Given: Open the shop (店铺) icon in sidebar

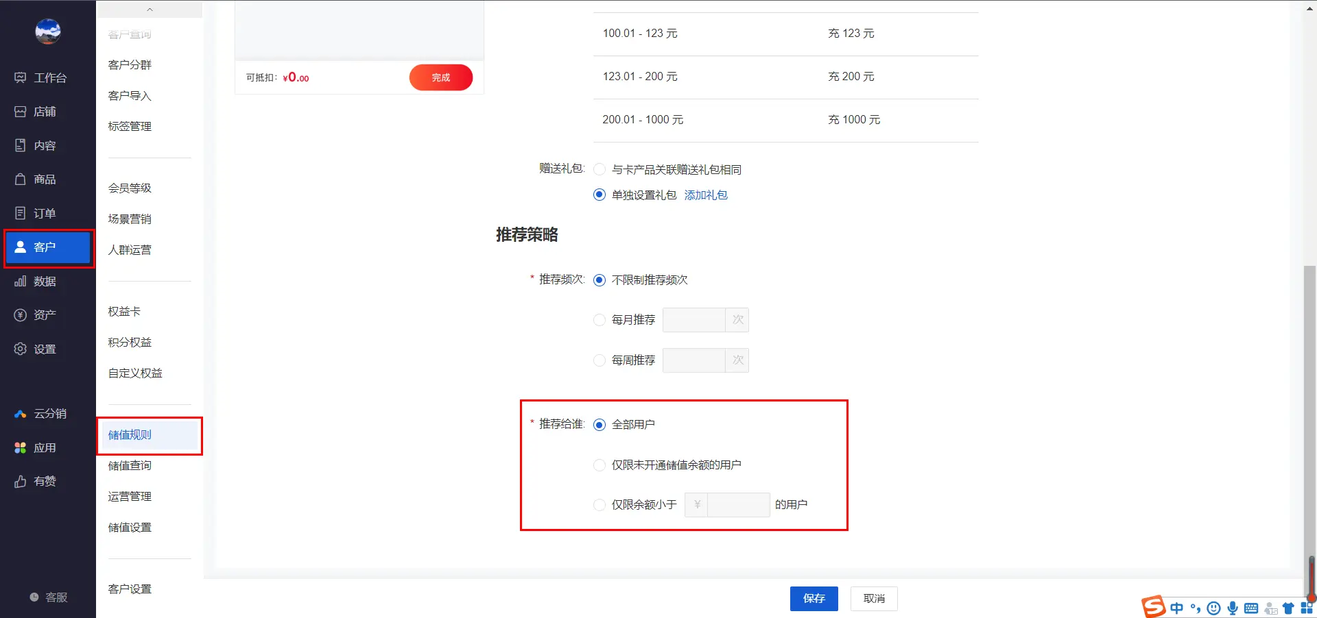Looking at the screenshot, I should click(21, 112).
